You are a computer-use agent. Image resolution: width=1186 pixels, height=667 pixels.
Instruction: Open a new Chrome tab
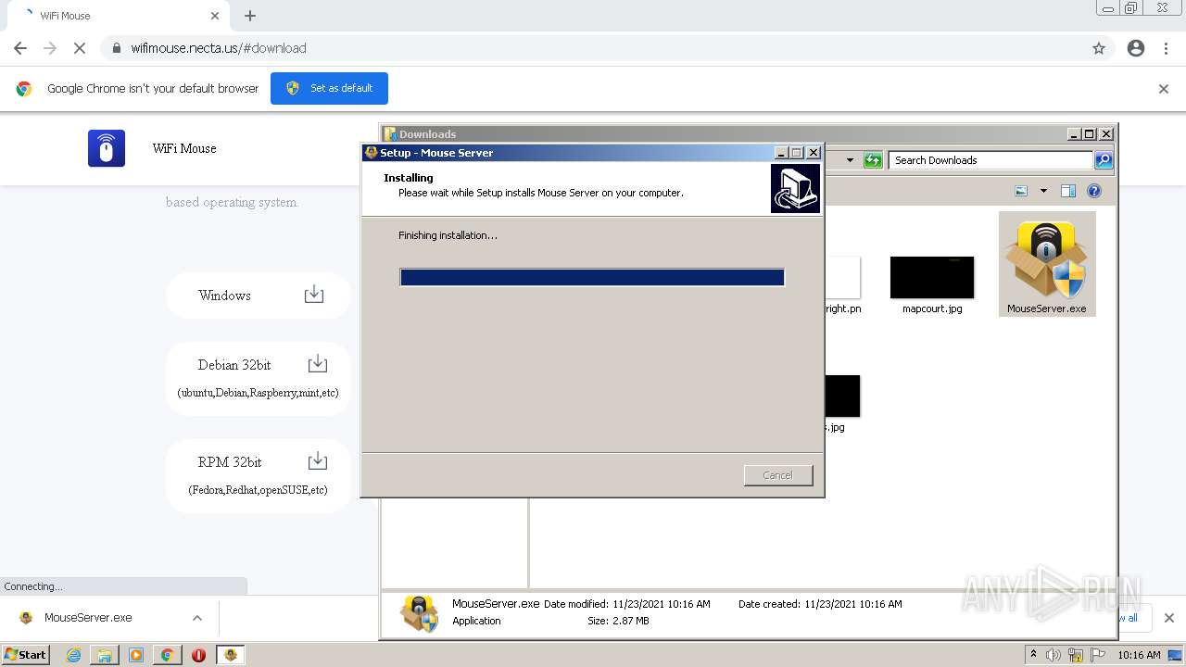pyautogui.click(x=250, y=16)
